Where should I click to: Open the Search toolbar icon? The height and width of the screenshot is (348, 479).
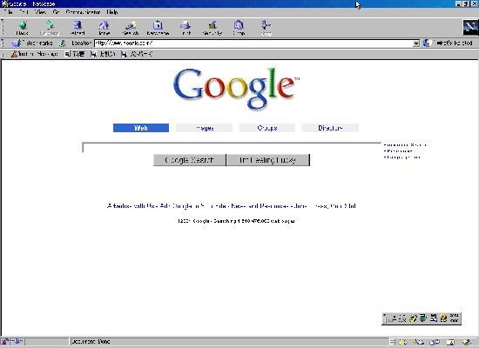[131, 28]
